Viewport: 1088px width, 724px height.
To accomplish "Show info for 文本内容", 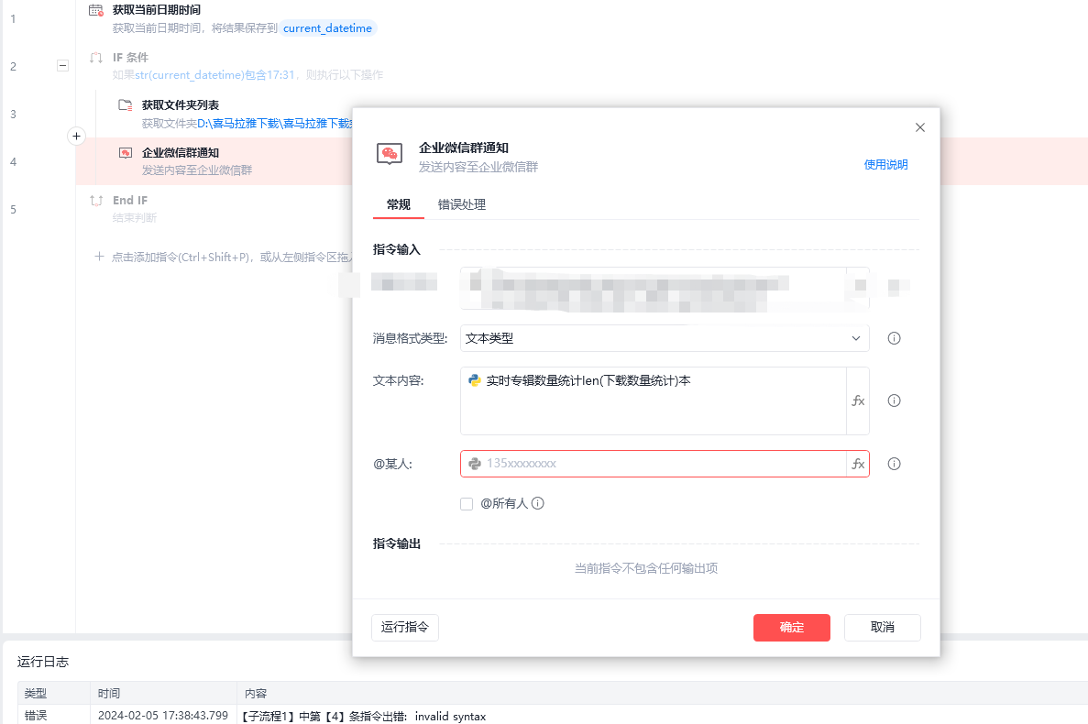I will point(894,400).
